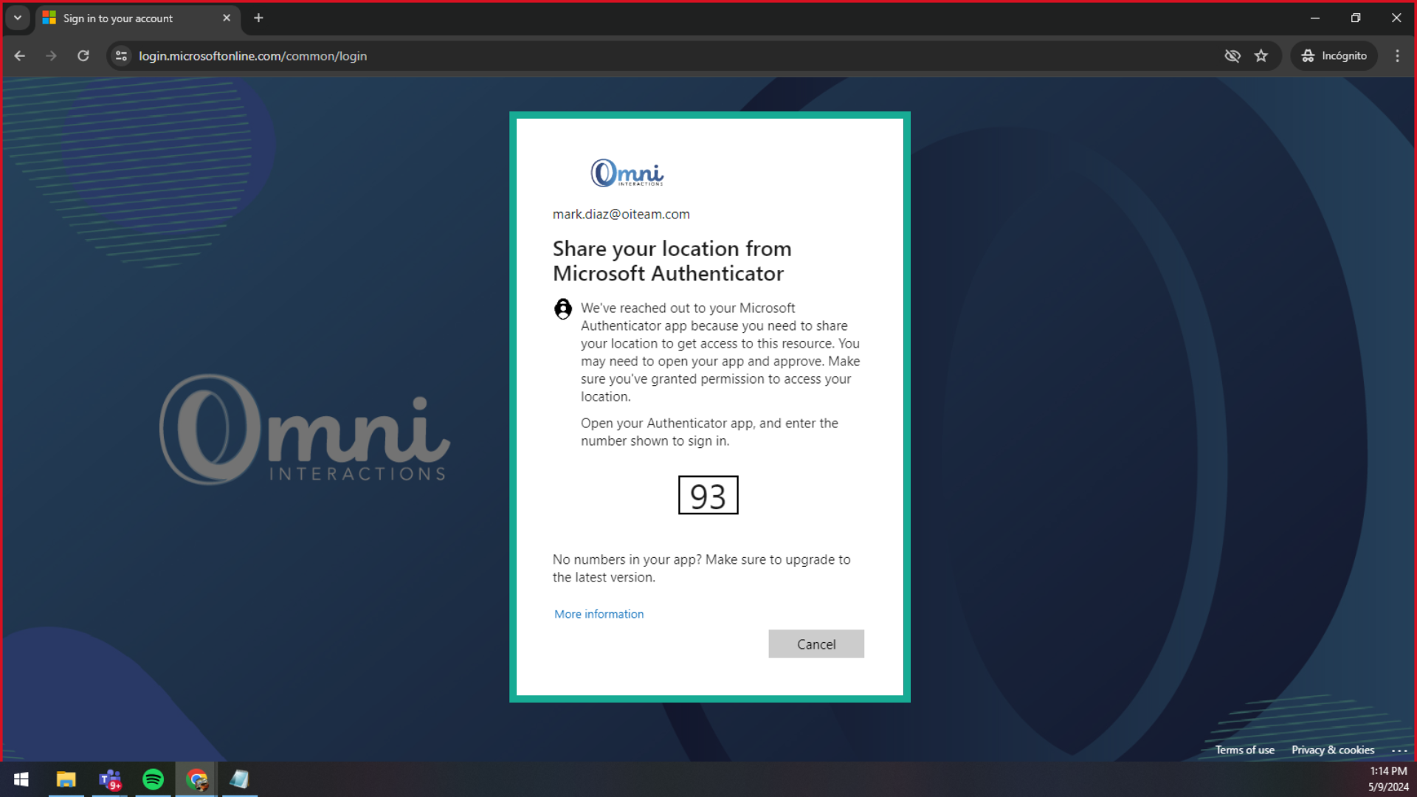1417x797 pixels.
Task: Bookmark this tab with the star icon
Action: [x=1261, y=56]
